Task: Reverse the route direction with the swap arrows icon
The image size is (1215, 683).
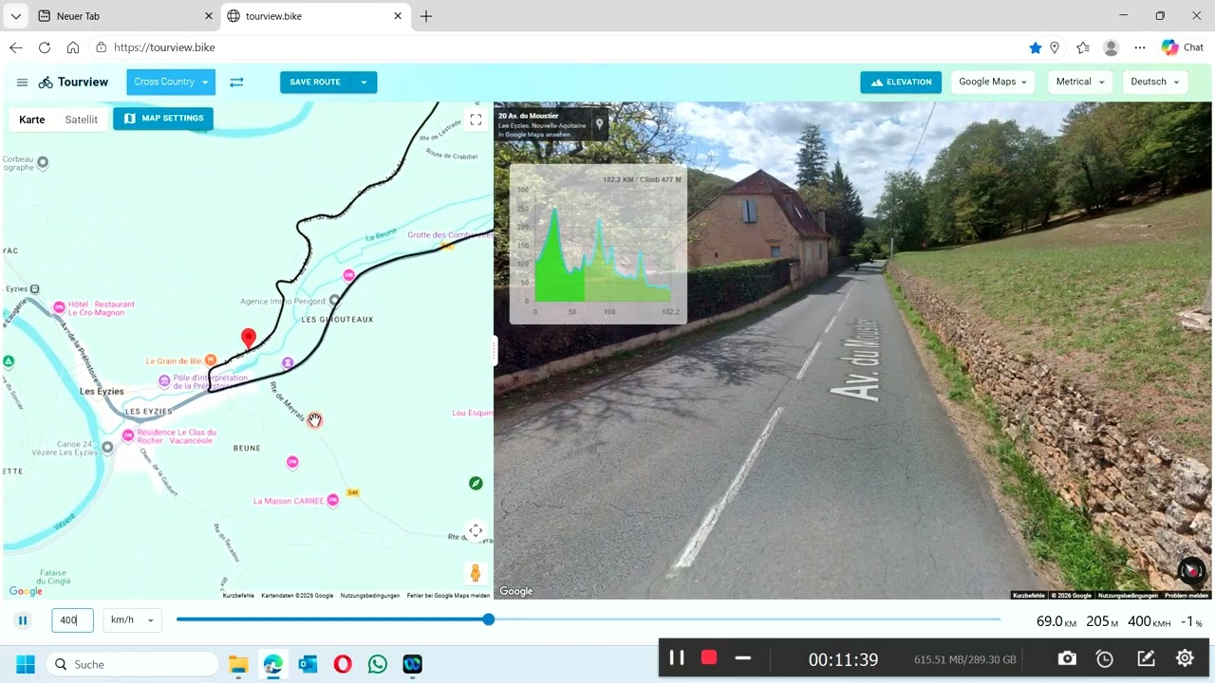Action: click(236, 83)
